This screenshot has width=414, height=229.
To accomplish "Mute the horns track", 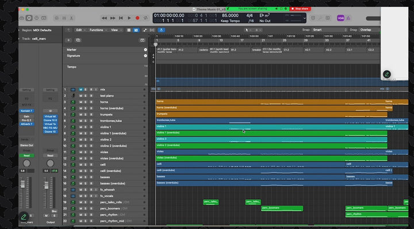I will click(x=81, y=102).
